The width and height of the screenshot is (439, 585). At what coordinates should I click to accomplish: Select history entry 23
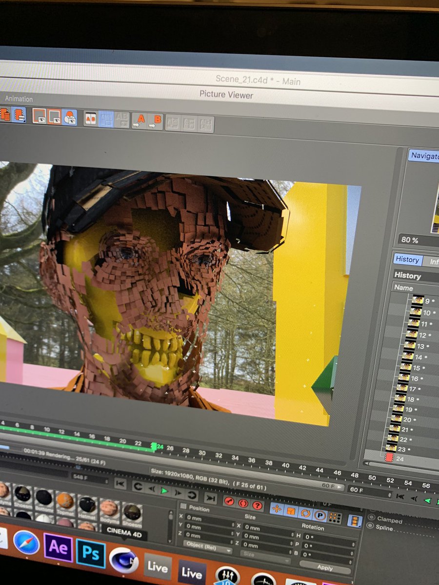(399, 449)
